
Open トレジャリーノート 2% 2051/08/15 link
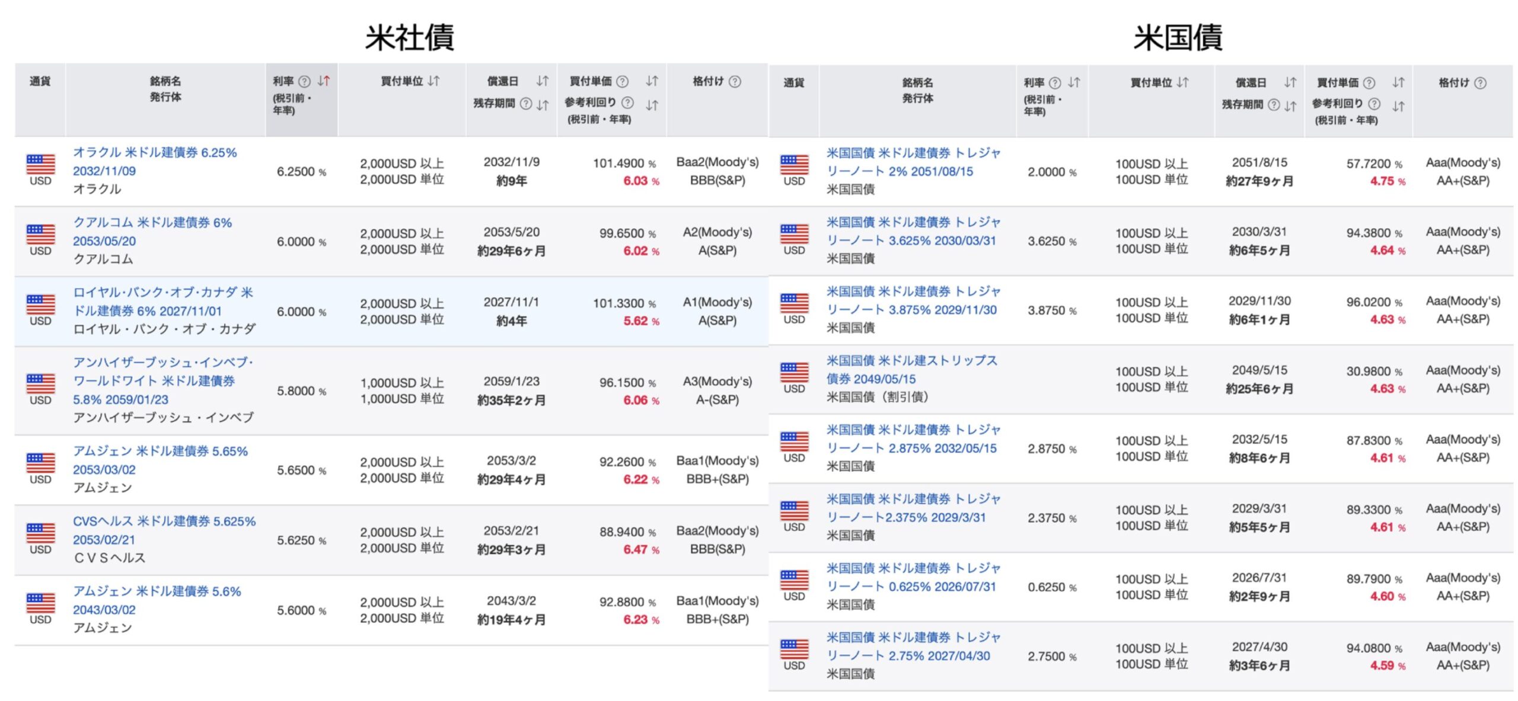913,162
